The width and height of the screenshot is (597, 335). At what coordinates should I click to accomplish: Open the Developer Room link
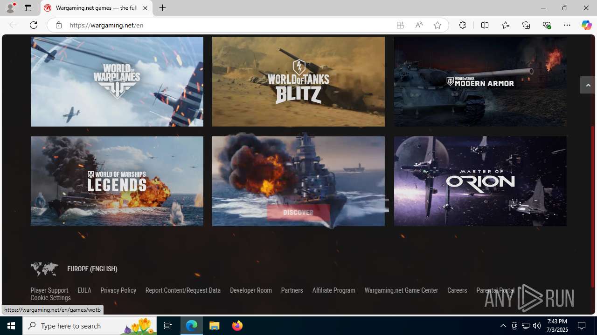pyautogui.click(x=251, y=290)
